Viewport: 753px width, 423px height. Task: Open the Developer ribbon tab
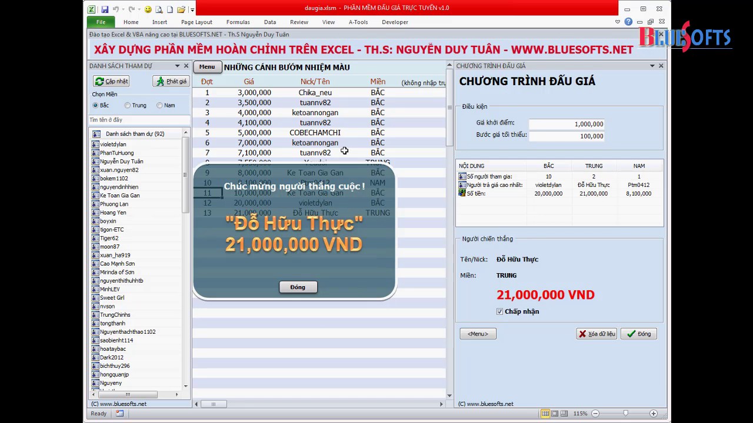tap(395, 22)
